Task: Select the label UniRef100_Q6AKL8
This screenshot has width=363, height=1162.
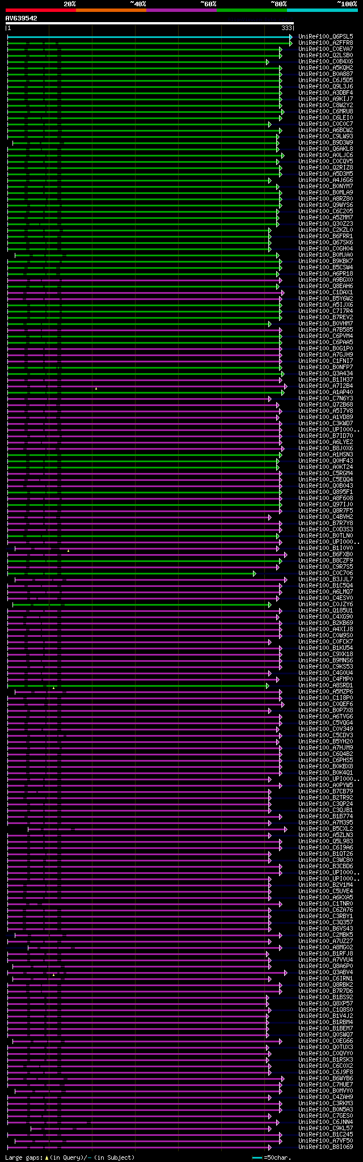Action: (326, 149)
